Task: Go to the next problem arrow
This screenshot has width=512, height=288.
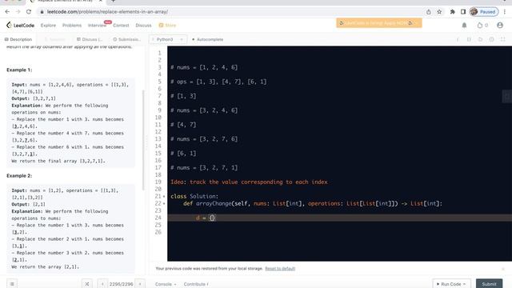Action: tap(140, 284)
